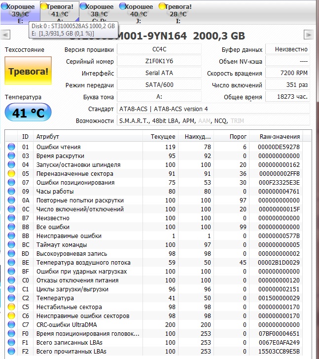Select raw value 15503CC89E5B
This screenshot has width=319, height=359.
pos(279,352)
